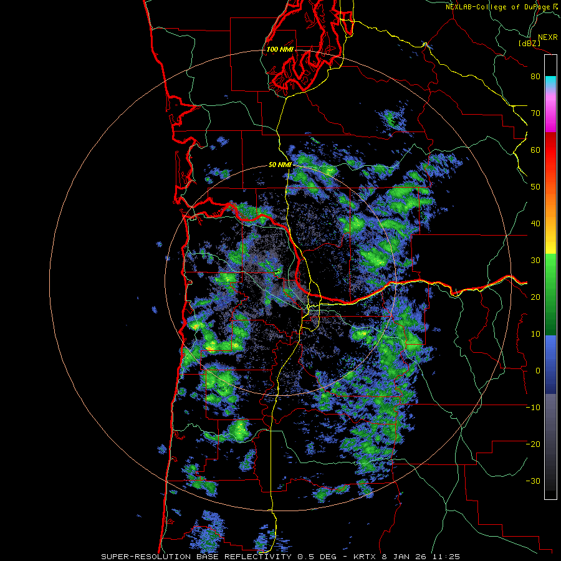This screenshot has height=561, width=561.
Task: Click the '100 NMI' range ring label
Action: [x=280, y=49]
